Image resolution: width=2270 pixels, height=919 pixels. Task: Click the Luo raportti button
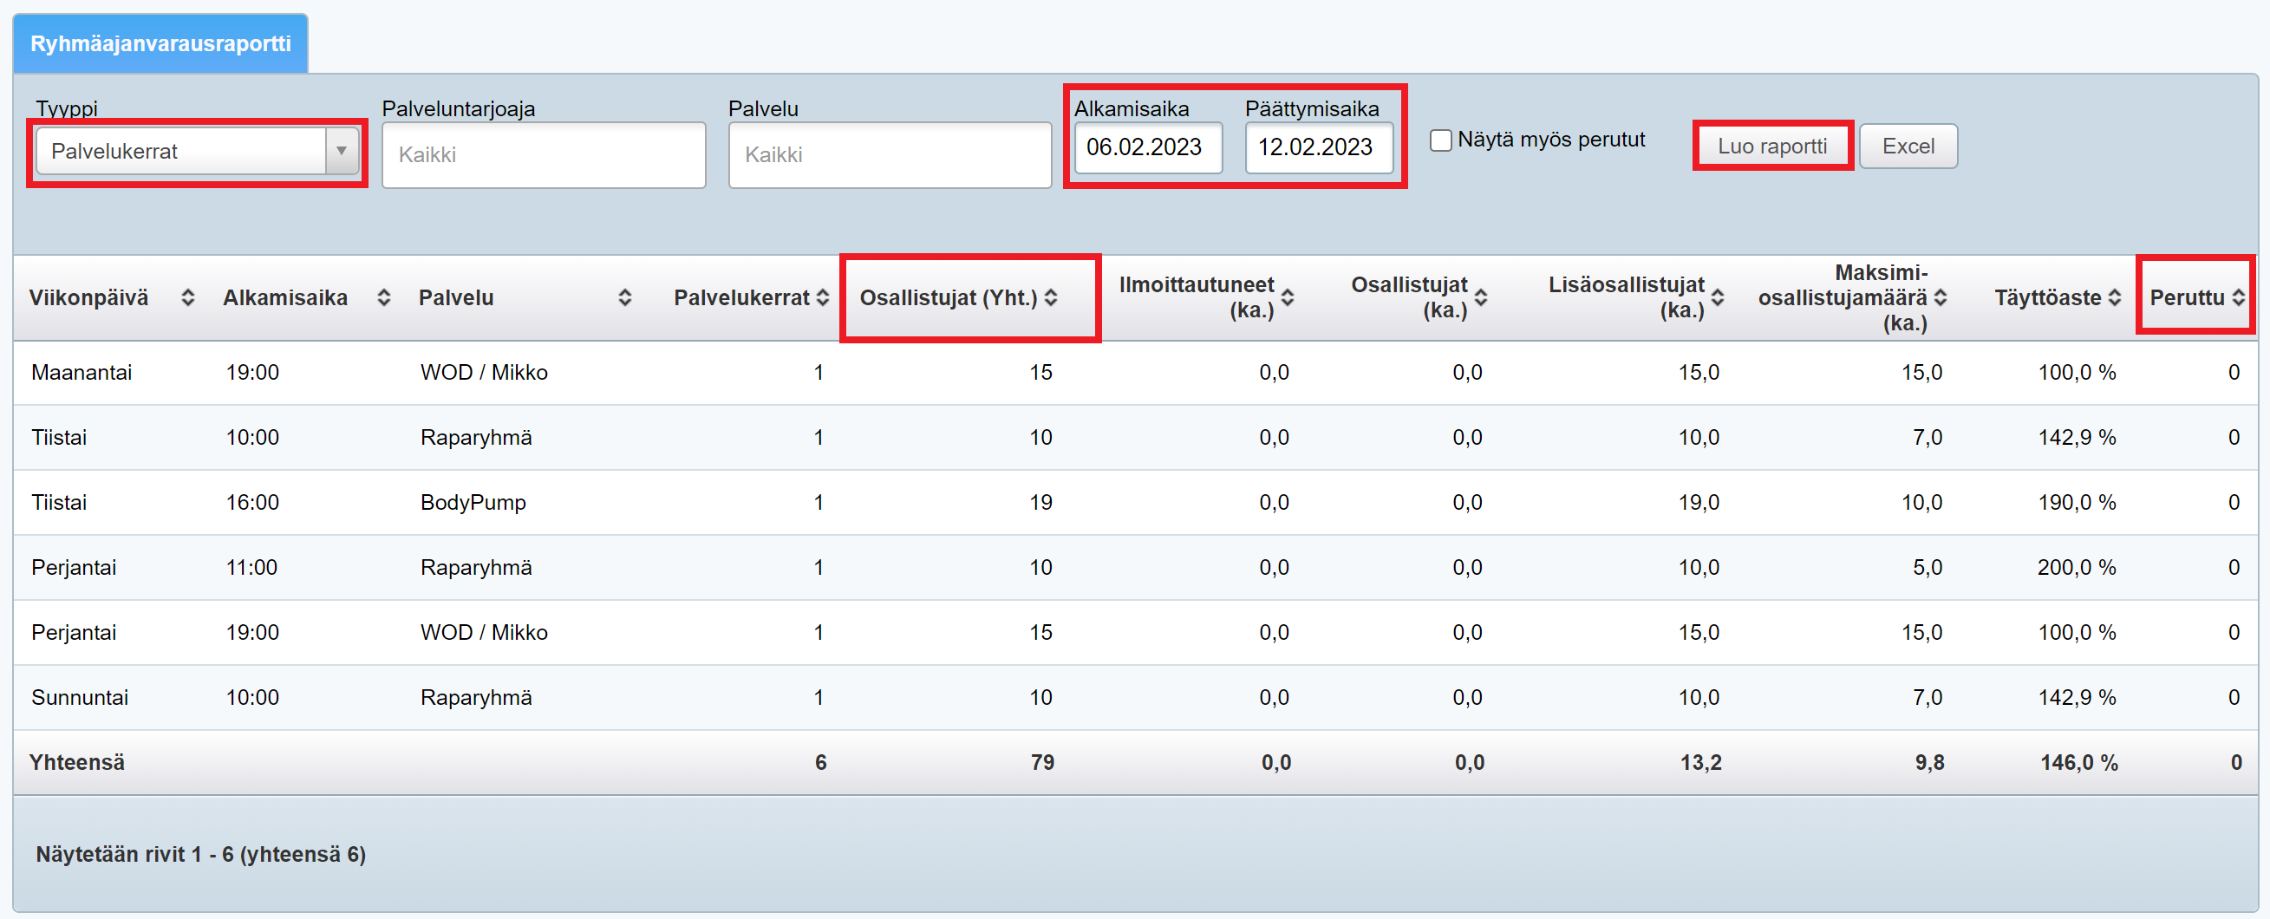1771,147
